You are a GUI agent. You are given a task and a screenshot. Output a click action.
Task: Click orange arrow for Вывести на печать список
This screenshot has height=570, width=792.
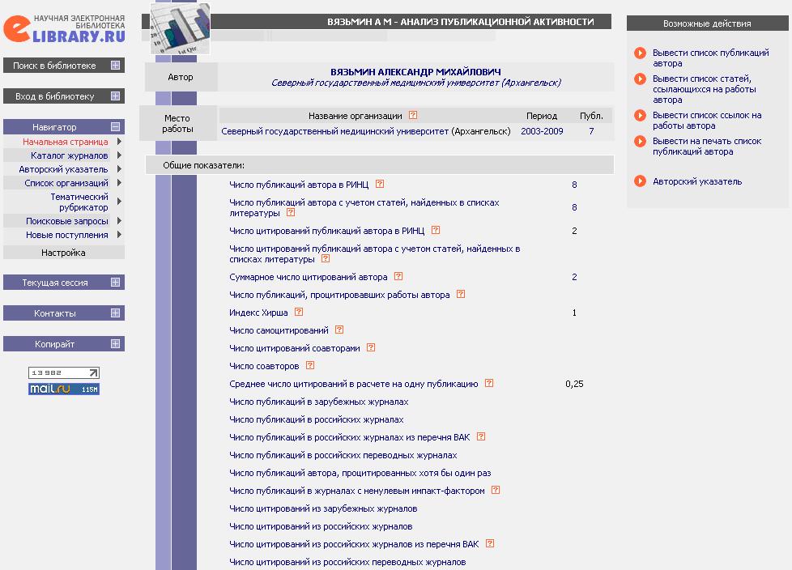coord(640,142)
